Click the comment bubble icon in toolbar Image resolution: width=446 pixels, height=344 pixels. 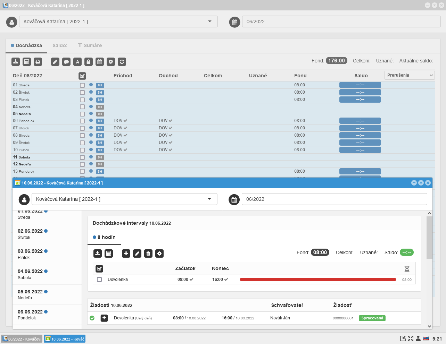click(x=66, y=62)
